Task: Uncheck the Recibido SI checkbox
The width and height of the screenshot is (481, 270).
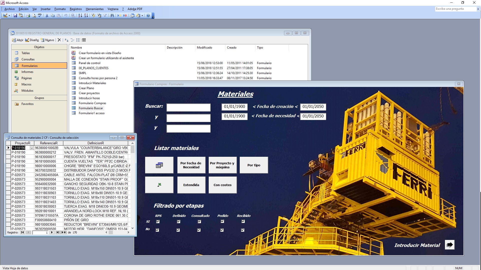Action: (243, 221)
